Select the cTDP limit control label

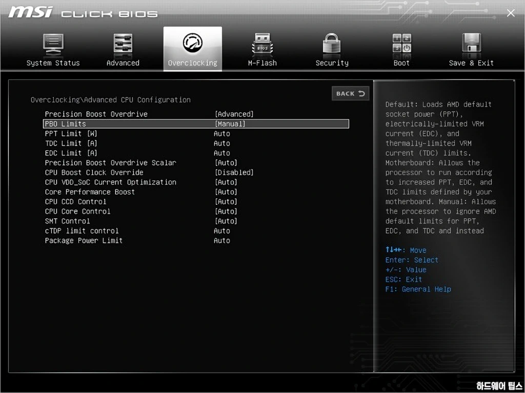[x=82, y=231]
